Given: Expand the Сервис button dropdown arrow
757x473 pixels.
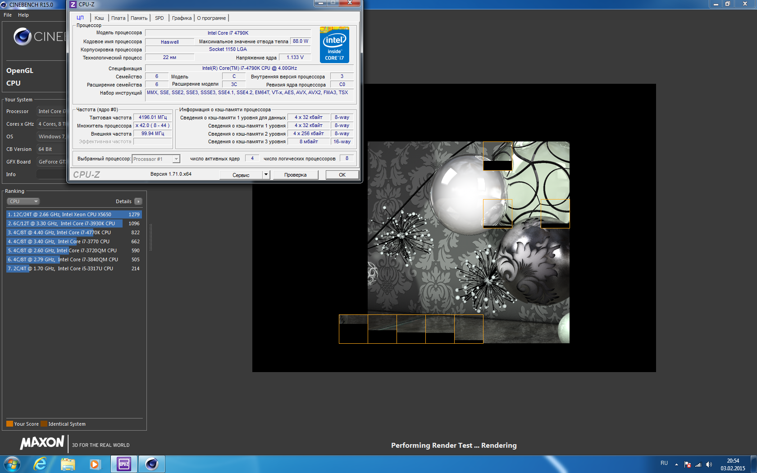Looking at the screenshot, I should (266, 175).
